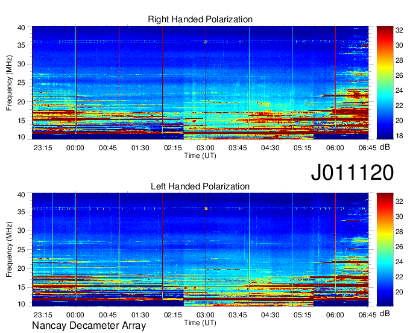Click the 23:15 time tick under Left Handed plot
This screenshot has width=410, height=333.
pyautogui.click(x=43, y=315)
